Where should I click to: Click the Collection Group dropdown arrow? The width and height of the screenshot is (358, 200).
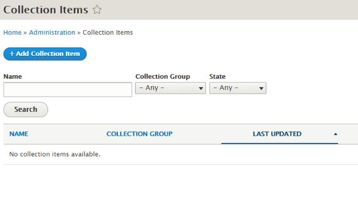pos(201,88)
